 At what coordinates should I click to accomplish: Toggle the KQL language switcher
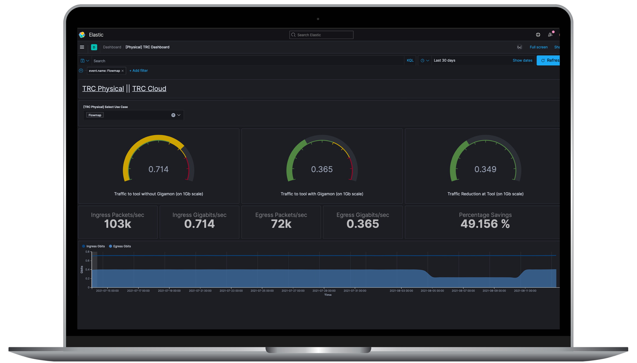pos(410,60)
